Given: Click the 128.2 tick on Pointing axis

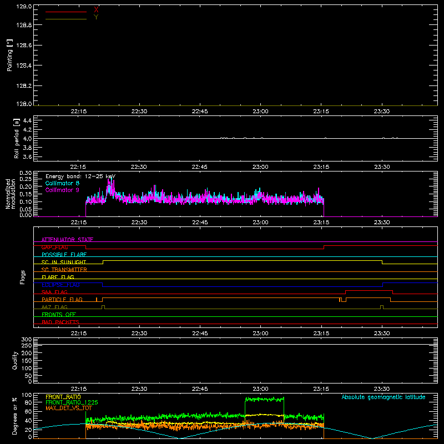Looking at the screenshot, I should pos(24,86).
